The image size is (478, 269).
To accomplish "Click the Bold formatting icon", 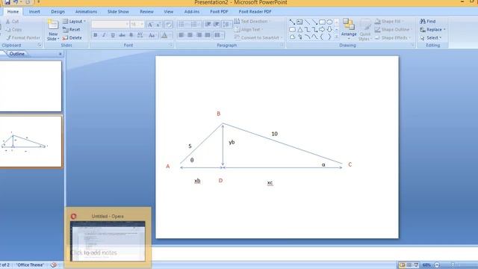I will 96,35.
